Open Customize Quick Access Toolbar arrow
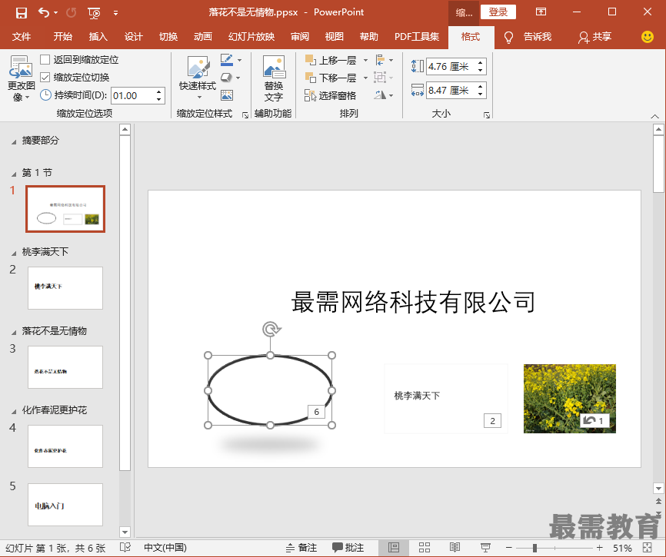The height and width of the screenshot is (557, 666). [x=115, y=13]
